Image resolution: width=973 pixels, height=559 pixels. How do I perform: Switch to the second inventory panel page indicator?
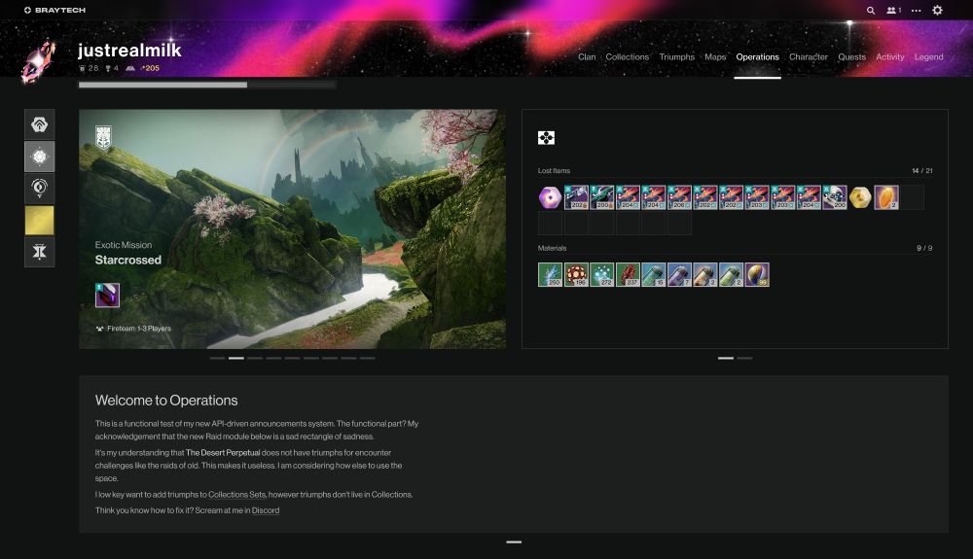click(x=744, y=358)
